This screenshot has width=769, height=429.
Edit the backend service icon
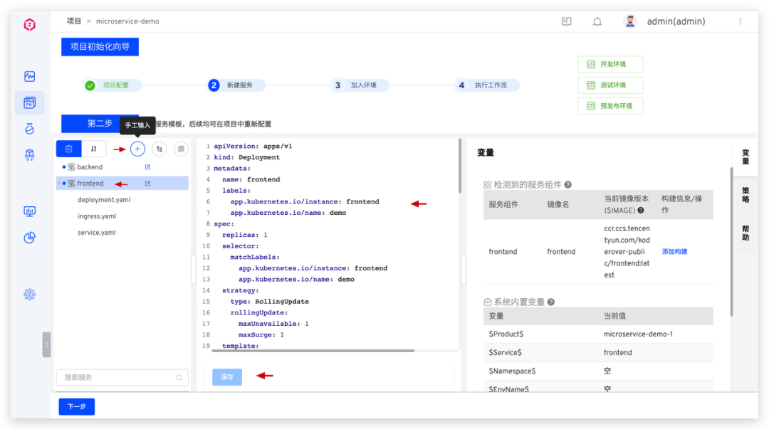pyautogui.click(x=147, y=167)
